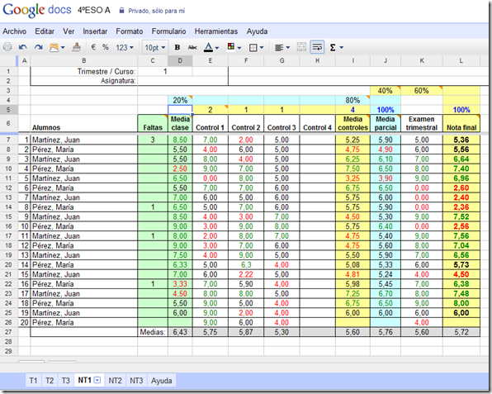Click the borders icon
492x394 pixels.
click(x=253, y=48)
